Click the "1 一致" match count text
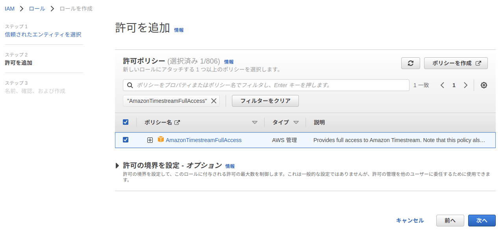The width and height of the screenshot is (504, 239). [421, 85]
